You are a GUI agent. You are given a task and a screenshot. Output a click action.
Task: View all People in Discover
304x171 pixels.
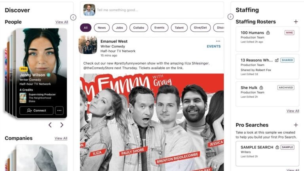62,22
